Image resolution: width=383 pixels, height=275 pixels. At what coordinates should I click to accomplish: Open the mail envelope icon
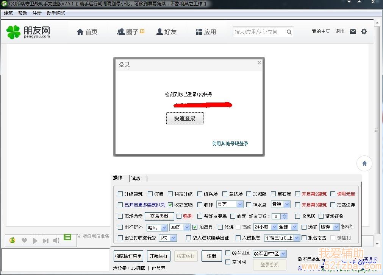point(353,31)
